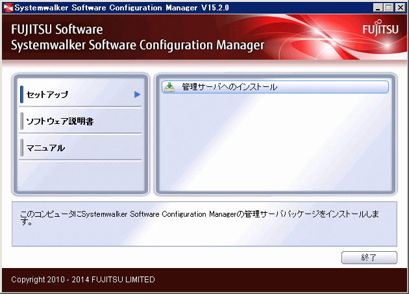This screenshot has height=294, width=409.
Task: Click description text about 管理サーバパッケージ
Action: [x=199, y=218]
